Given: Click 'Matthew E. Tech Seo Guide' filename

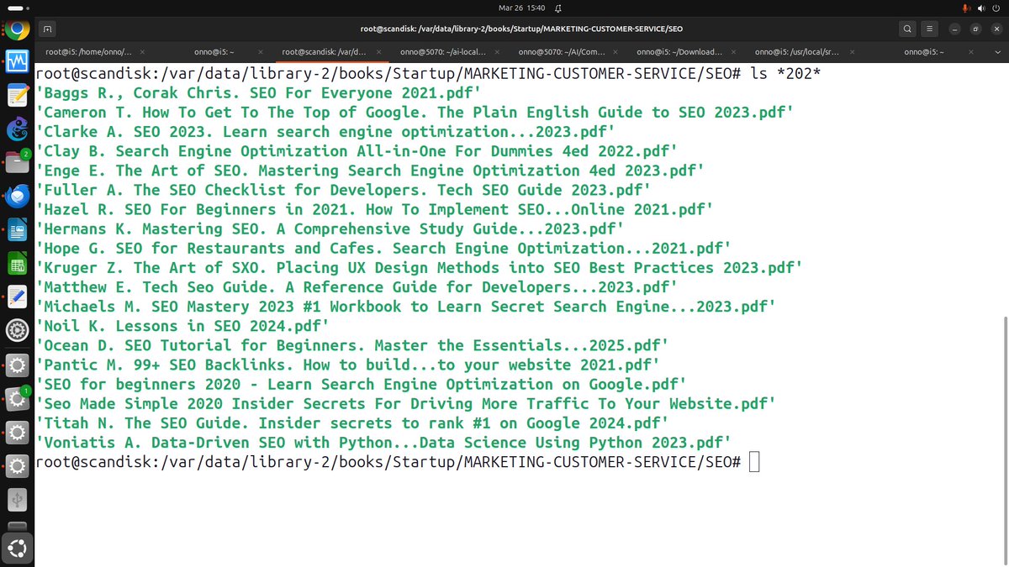Looking at the screenshot, I should tap(357, 287).
